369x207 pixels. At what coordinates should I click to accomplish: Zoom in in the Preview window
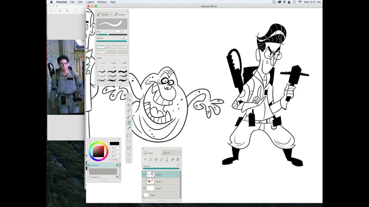67,11
